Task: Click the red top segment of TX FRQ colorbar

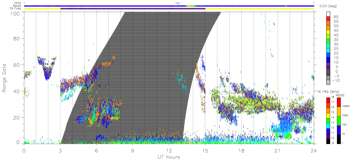Action: pyautogui.click(x=328, y=100)
